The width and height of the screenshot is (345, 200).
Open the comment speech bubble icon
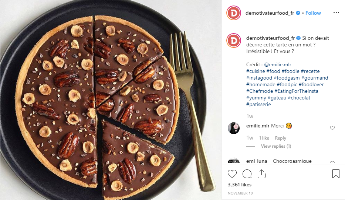pyautogui.click(x=247, y=174)
